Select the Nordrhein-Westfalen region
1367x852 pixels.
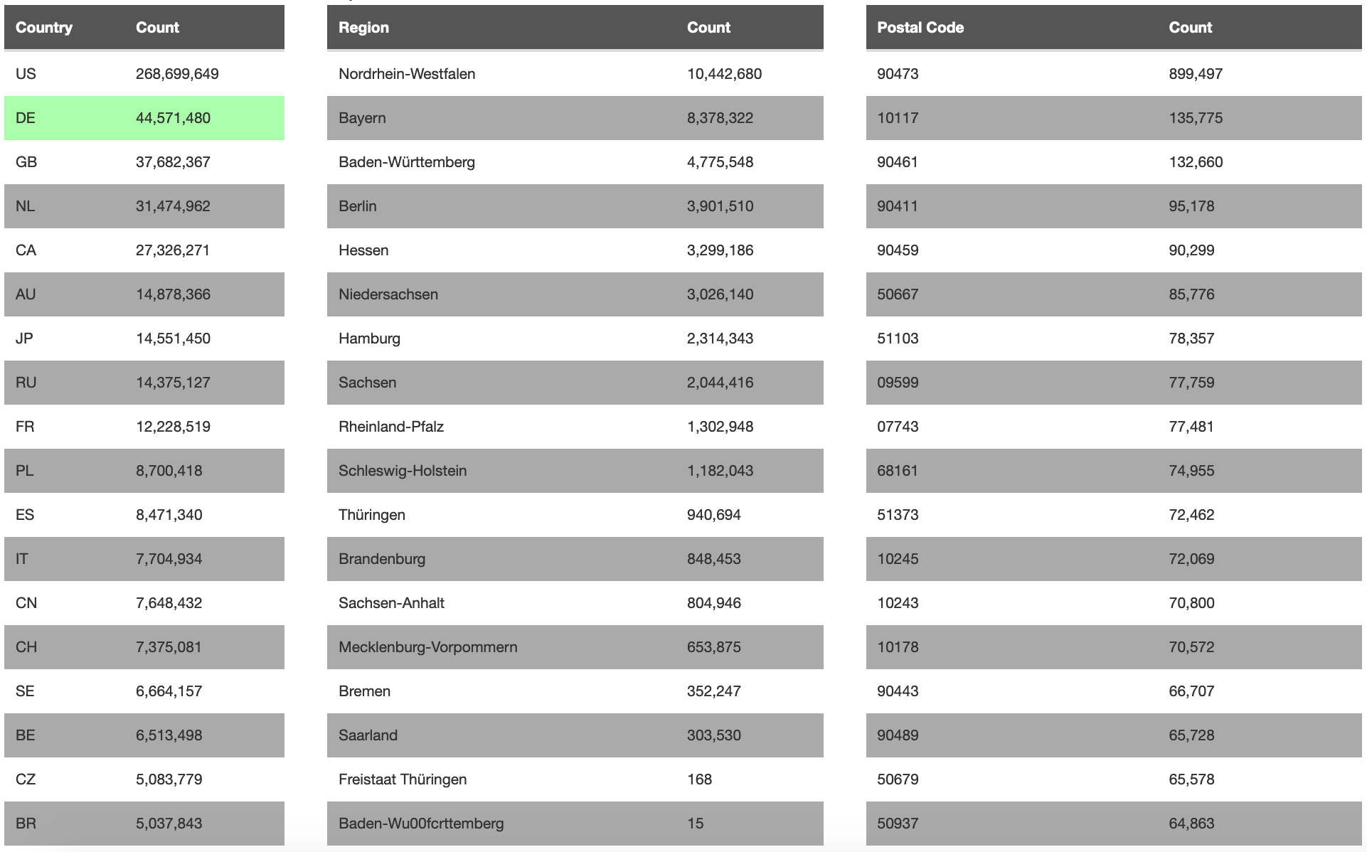click(407, 74)
